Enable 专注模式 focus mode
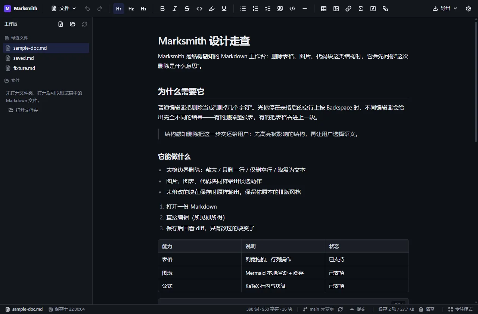 pos(460,309)
